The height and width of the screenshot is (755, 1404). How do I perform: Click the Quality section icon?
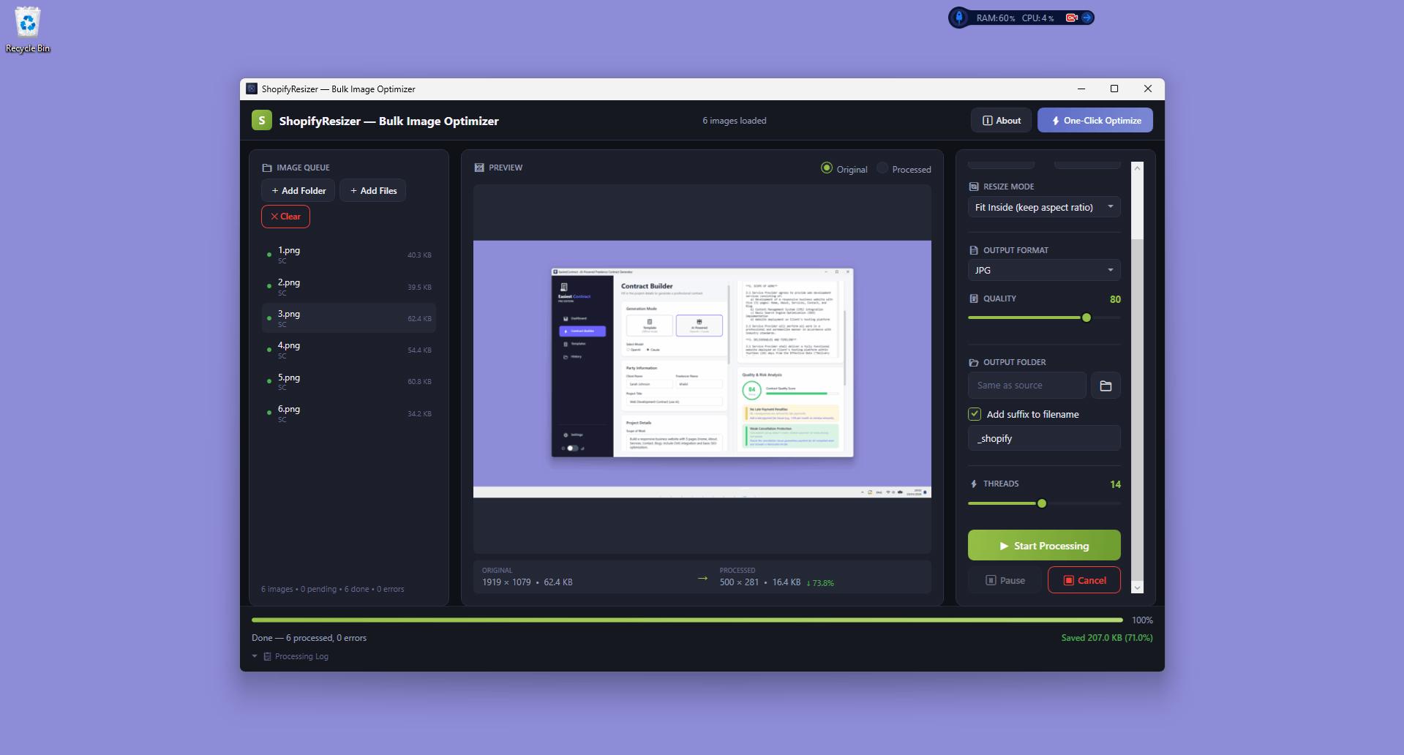coord(973,298)
